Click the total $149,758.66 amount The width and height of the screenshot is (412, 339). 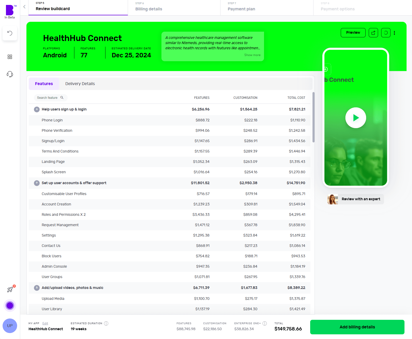pyautogui.click(x=288, y=329)
